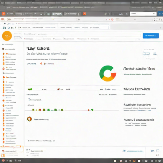The width and height of the screenshot is (163, 163).
Task: Click the large heading at the top of the main content
Action: tap(38, 48)
